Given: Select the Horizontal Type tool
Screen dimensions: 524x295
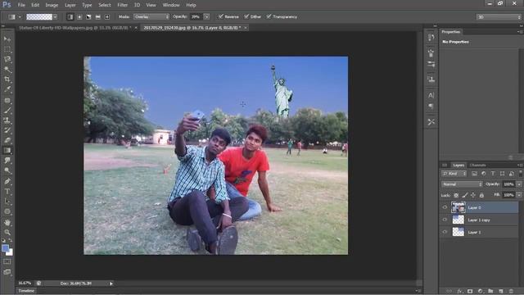Looking at the screenshot, I should (x=7, y=191).
